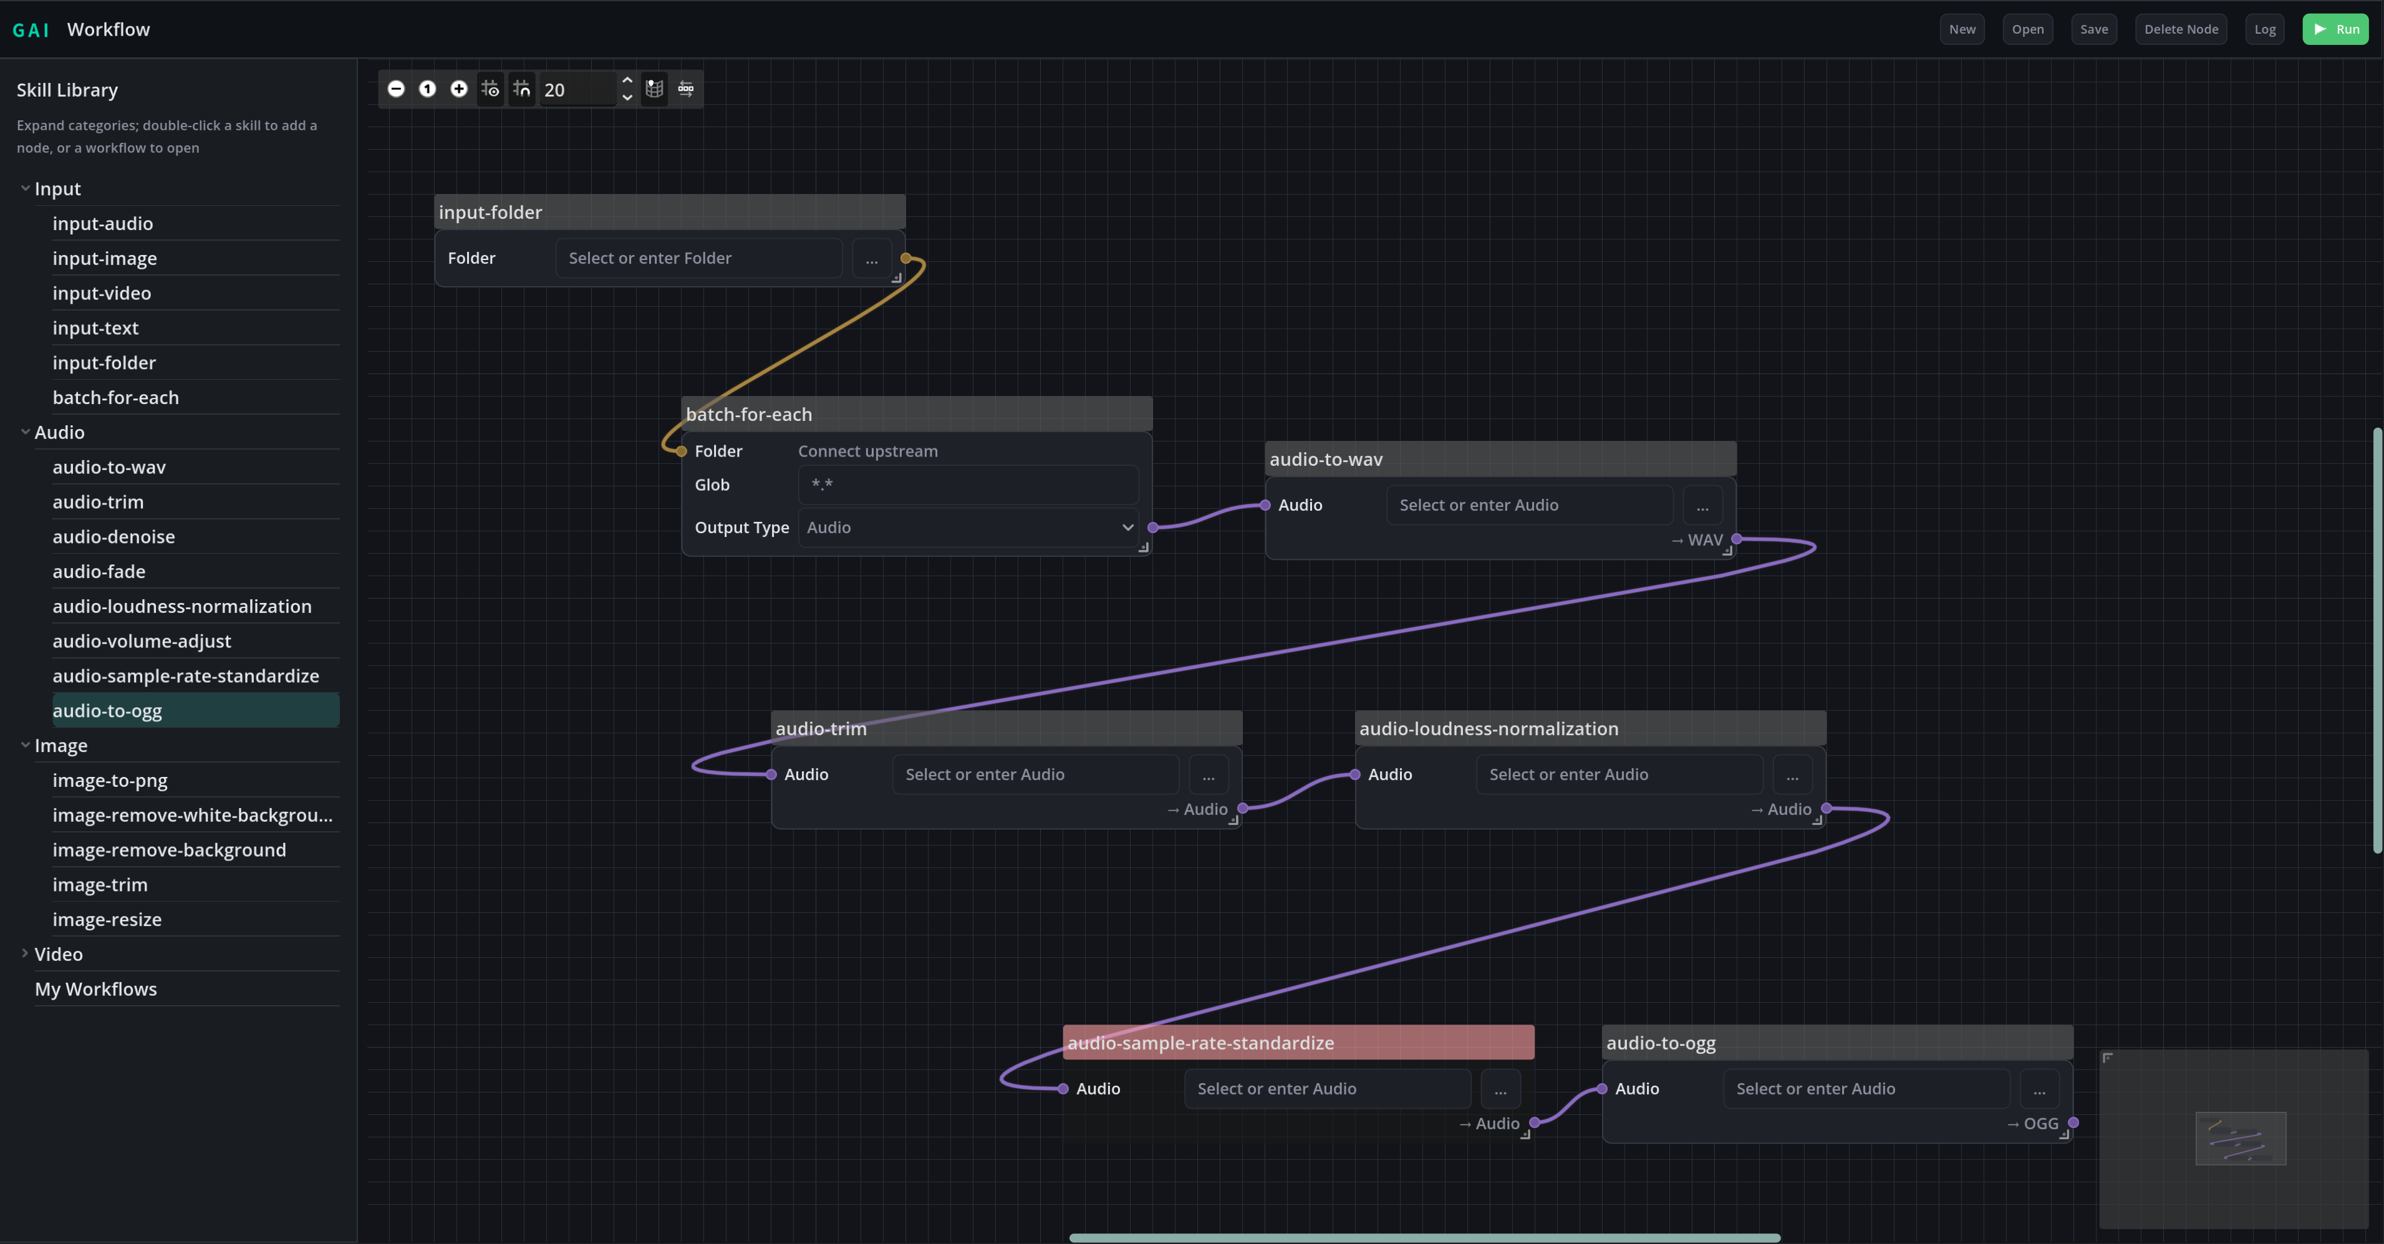Image resolution: width=2384 pixels, height=1244 pixels.
Task: Click the output port of input-folder node
Action: click(x=906, y=258)
